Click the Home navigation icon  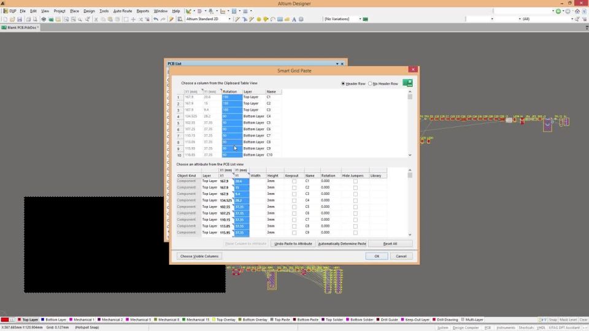tap(577, 11)
